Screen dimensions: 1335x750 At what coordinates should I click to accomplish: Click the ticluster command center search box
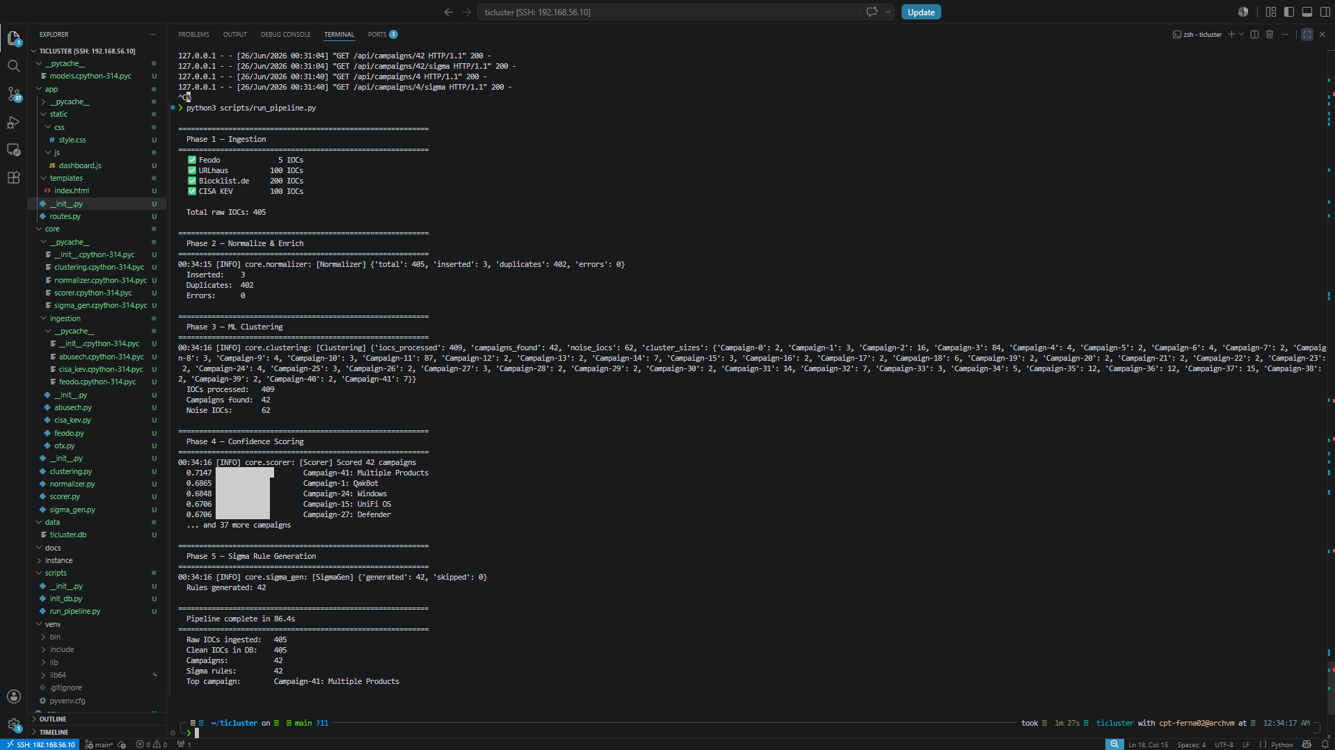(x=669, y=12)
